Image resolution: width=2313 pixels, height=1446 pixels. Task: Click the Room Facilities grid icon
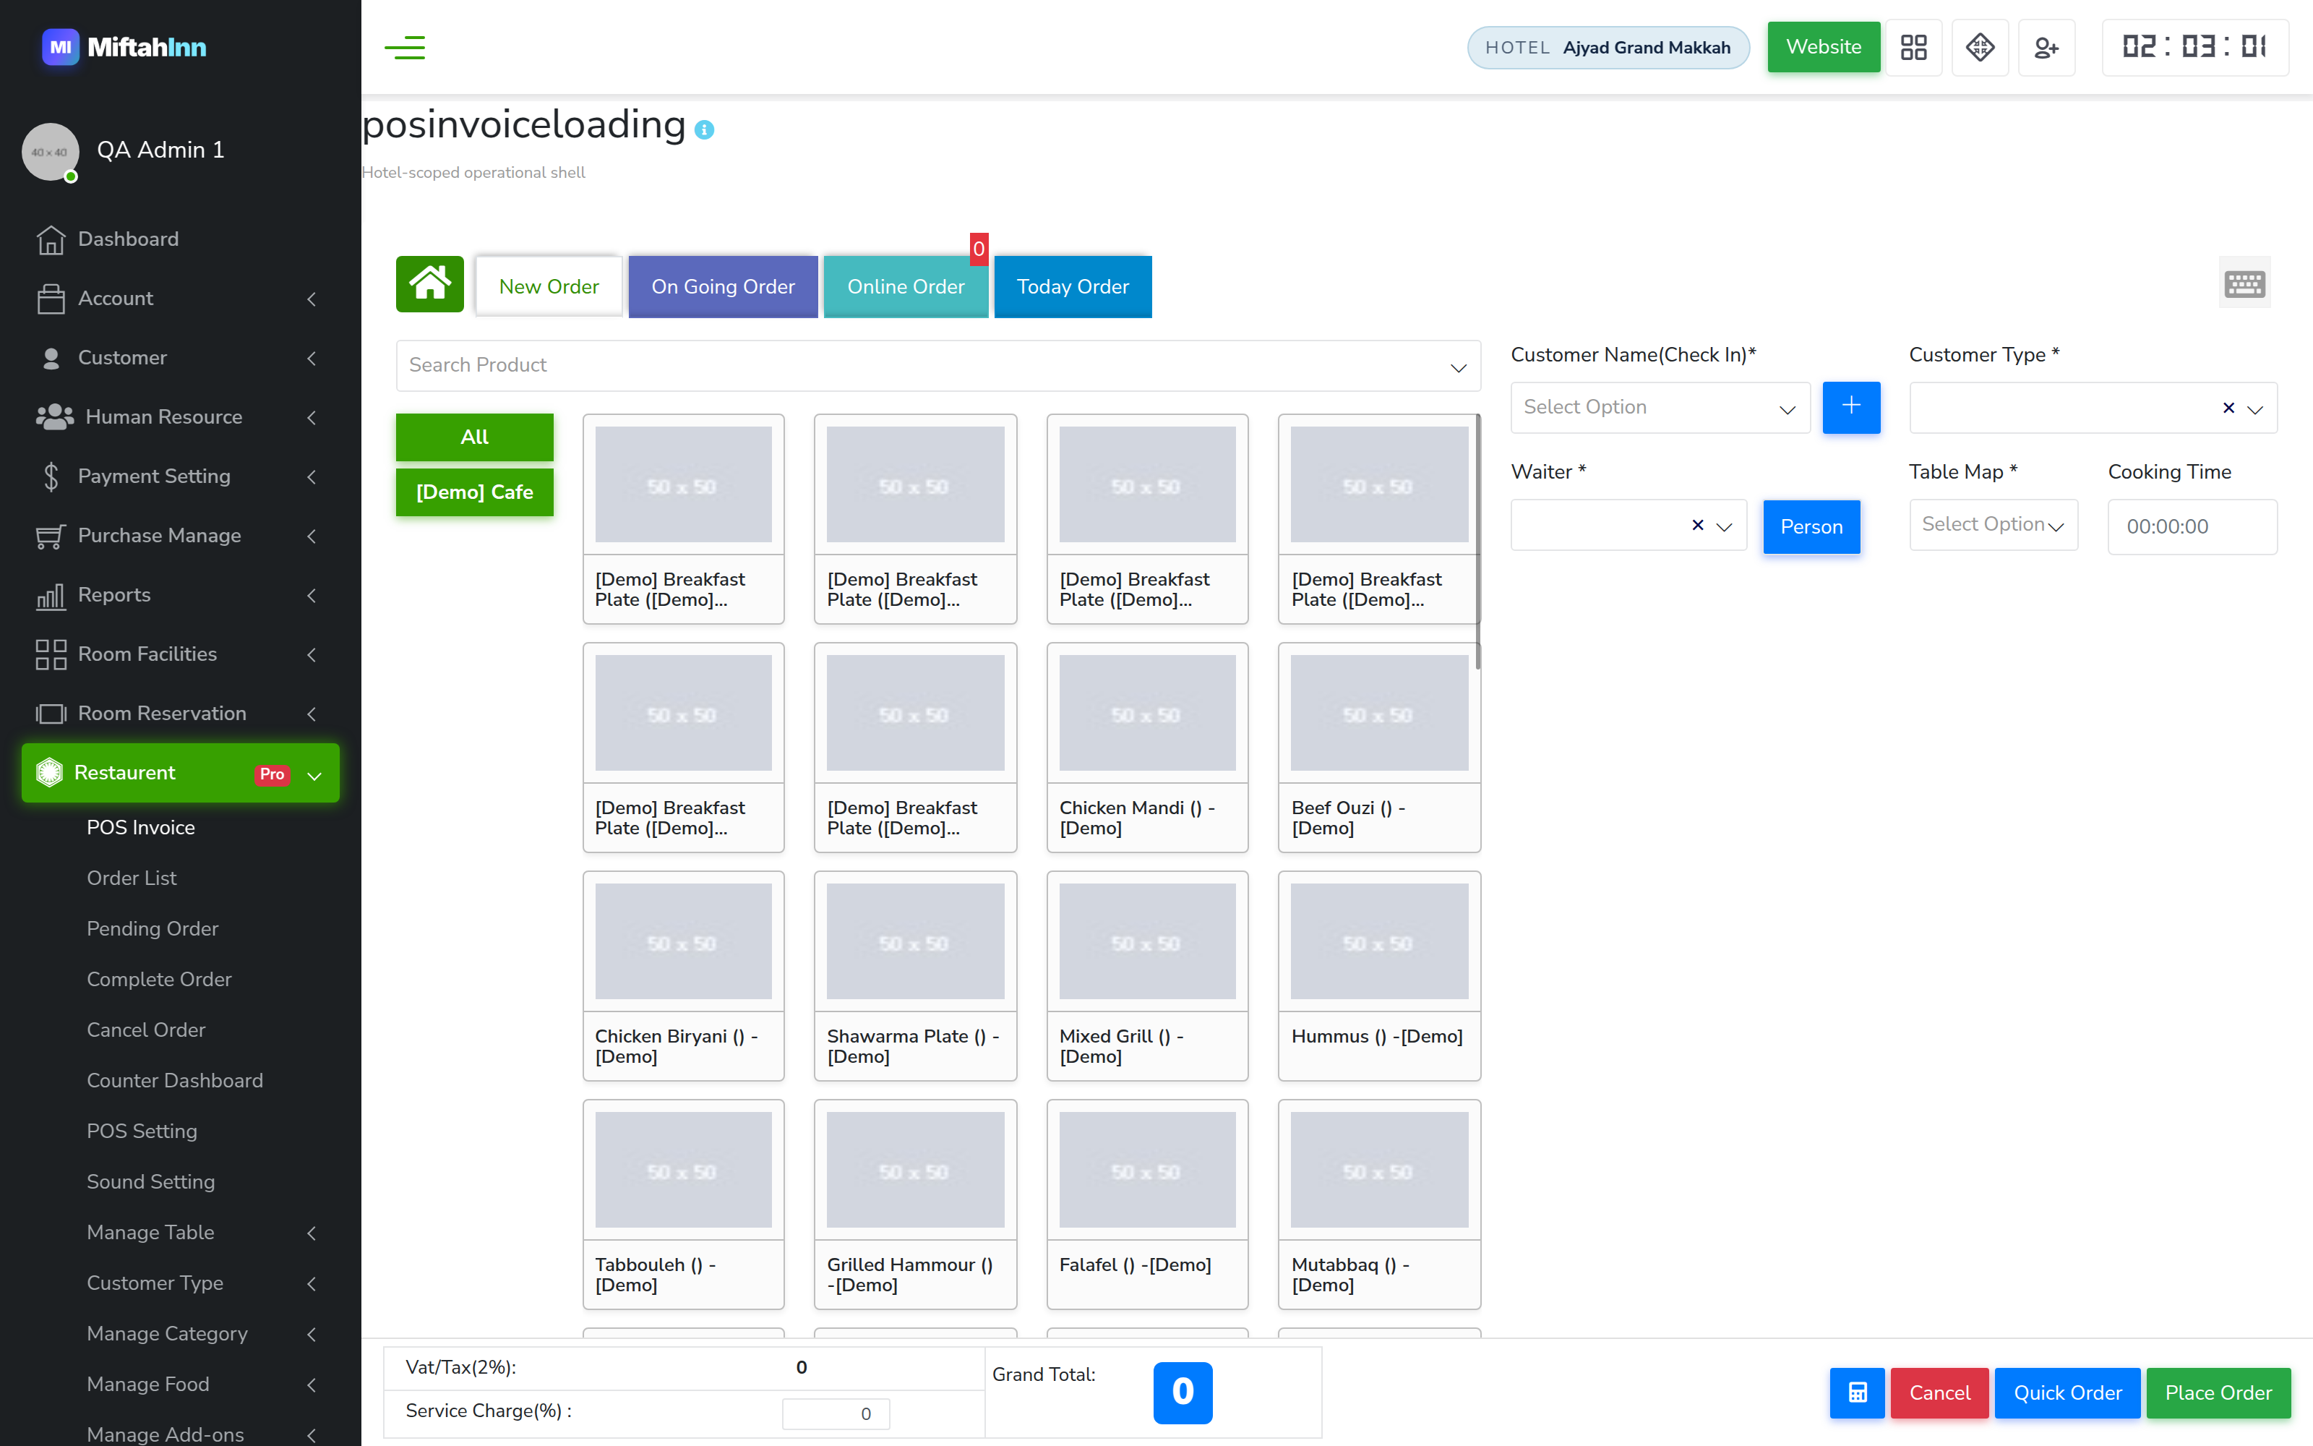[x=51, y=654]
